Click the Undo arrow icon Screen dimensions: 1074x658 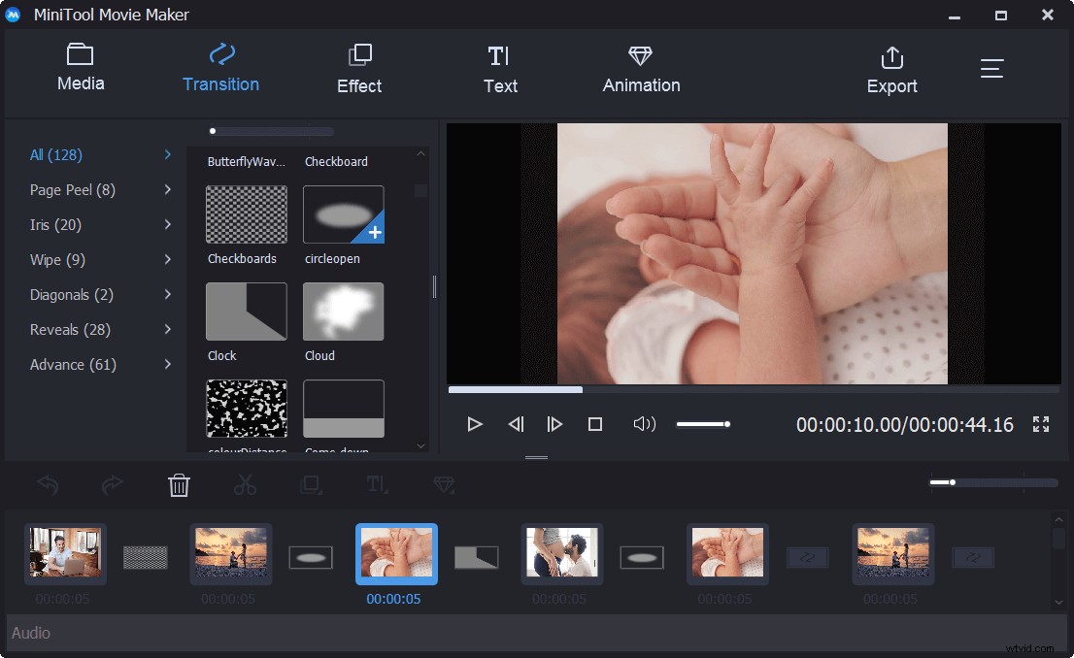coord(47,484)
